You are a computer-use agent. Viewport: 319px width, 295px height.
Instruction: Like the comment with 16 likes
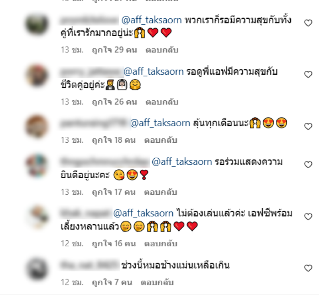coord(308,217)
